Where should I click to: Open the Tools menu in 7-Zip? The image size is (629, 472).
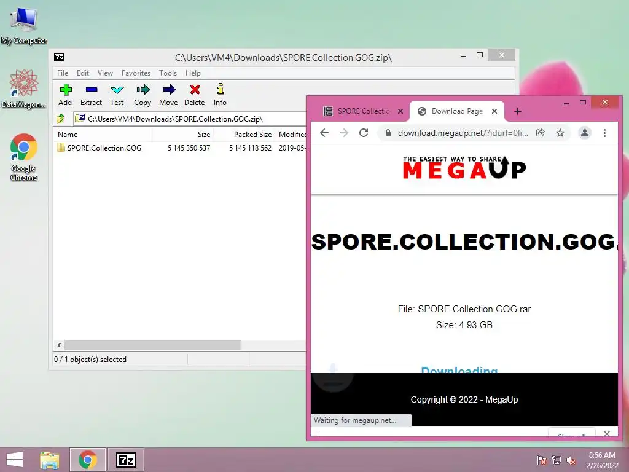[168, 73]
